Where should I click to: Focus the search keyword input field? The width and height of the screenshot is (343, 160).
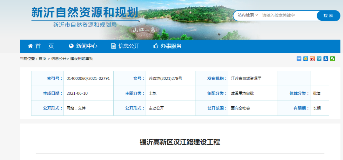[x=287, y=15]
